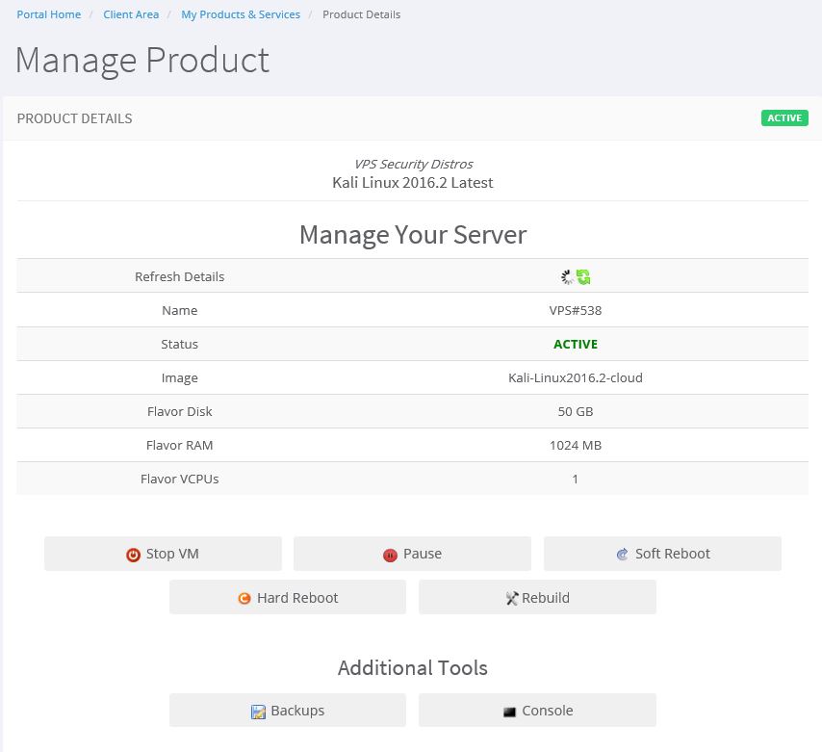The height and width of the screenshot is (752, 822).
Task: Open My Products & Services breadcrumb
Action: point(241,14)
